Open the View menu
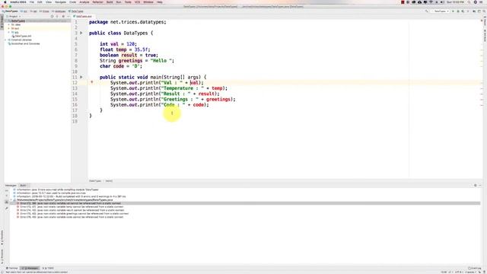The width and height of the screenshot is (487, 274). pos(49,2)
